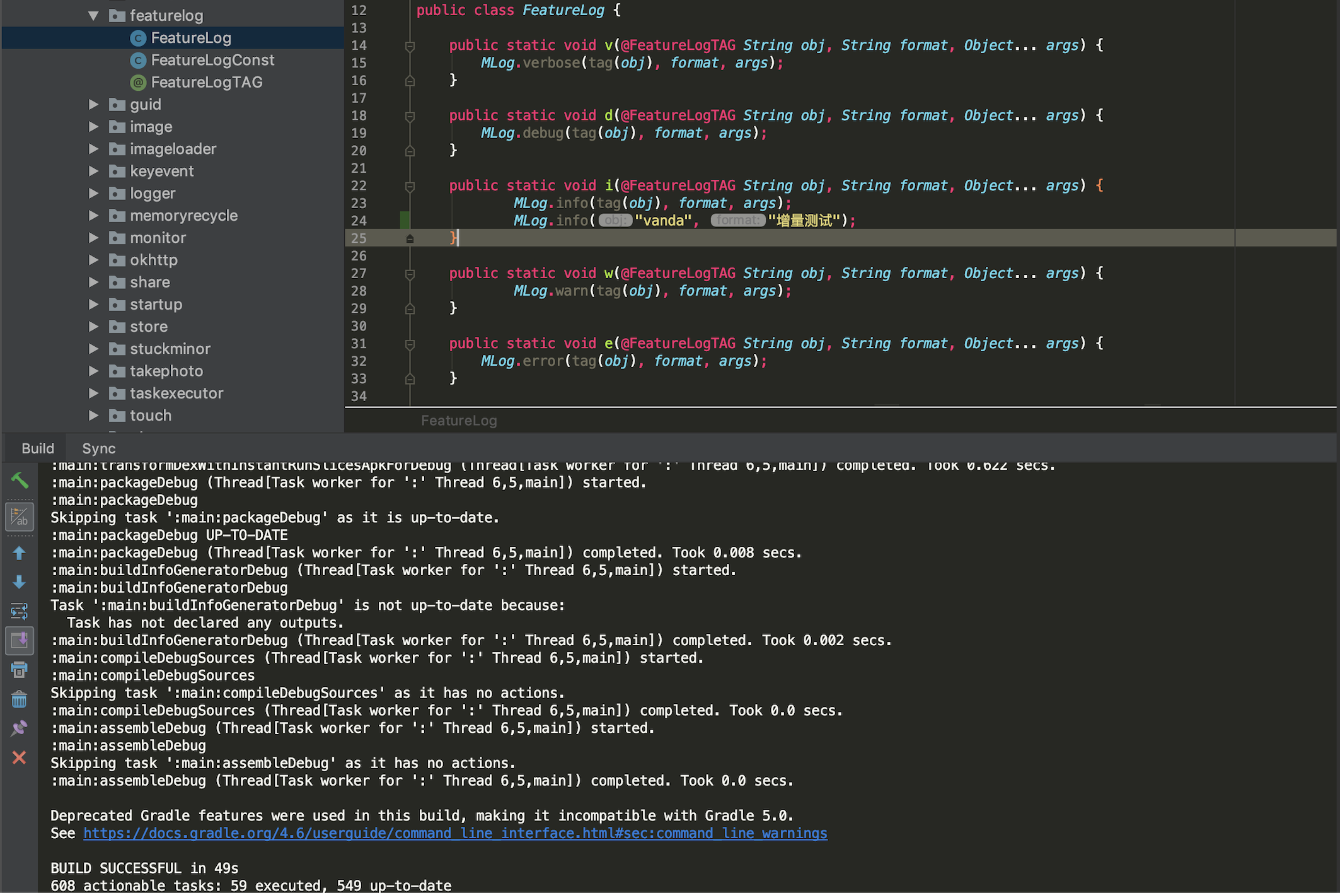Click the green change marker at line 24
This screenshot has width=1340, height=893.
coord(405,220)
